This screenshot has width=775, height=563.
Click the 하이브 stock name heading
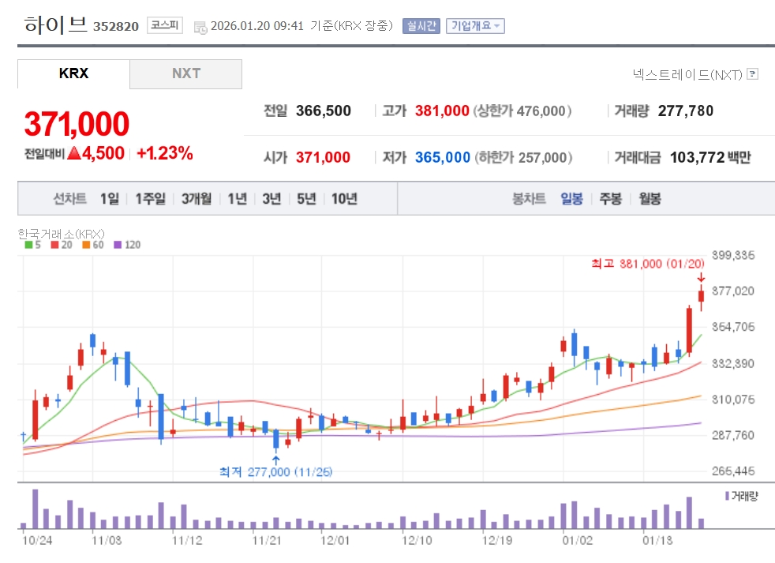55,24
